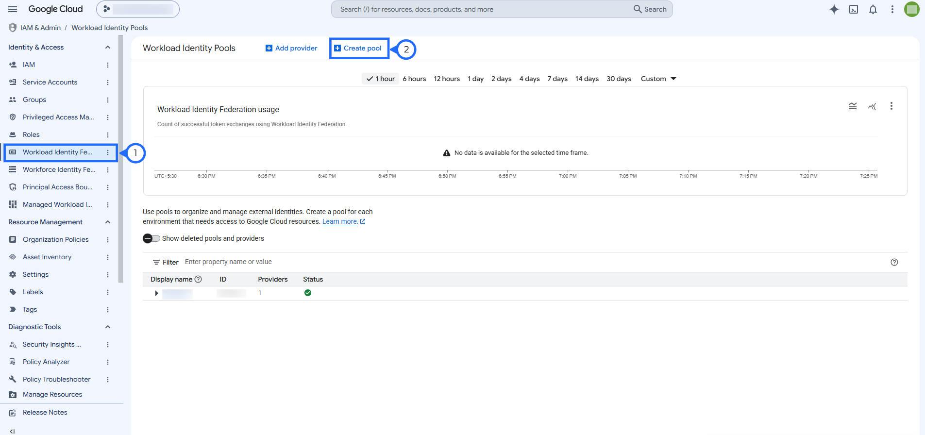Image resolution: width=925 pixels, height=435 pixels.
Task: Open the three-dot menu beside Roles
Action: (108, 134)
